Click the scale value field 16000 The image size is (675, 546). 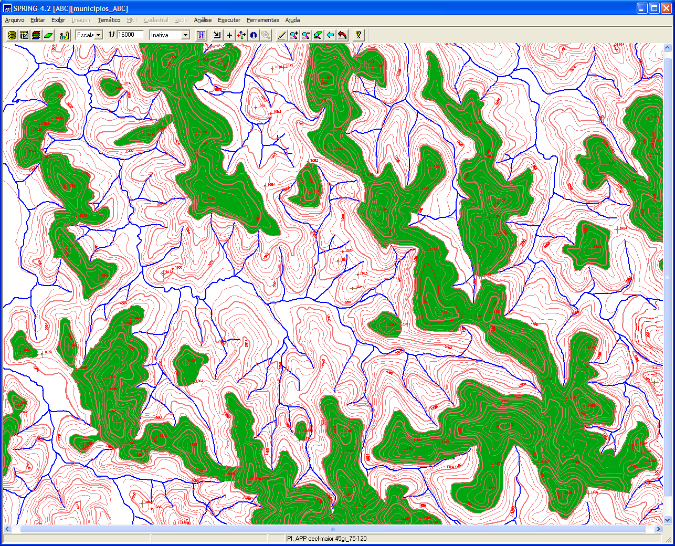130,35
